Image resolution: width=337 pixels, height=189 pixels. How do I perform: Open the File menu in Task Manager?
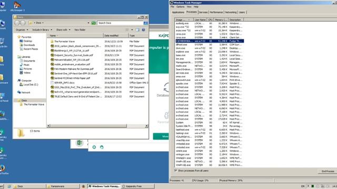[x=172, y=7]
